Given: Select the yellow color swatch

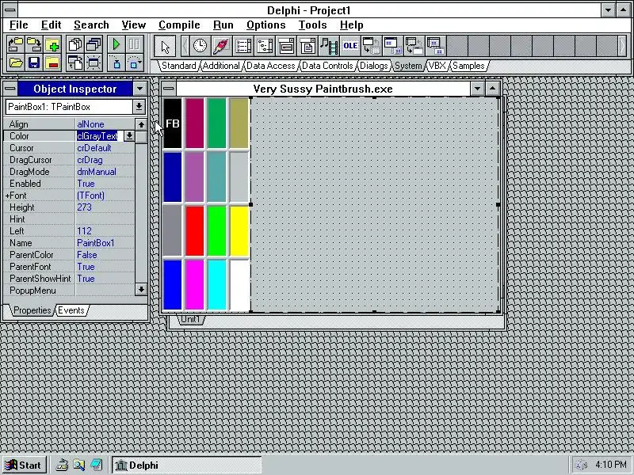Looking at the screenshot, I should 239,230.
